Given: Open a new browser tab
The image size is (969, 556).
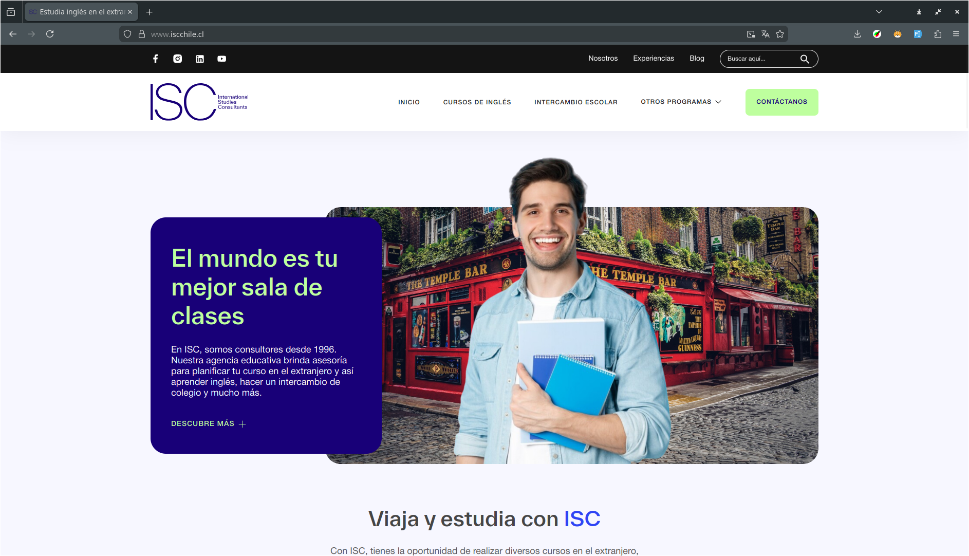Looking at the screenshot, I should click(150, 12).
